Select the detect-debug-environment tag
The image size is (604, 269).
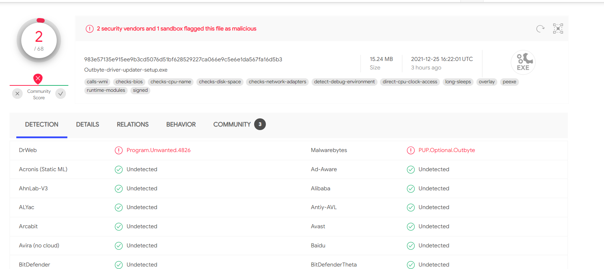(x=345, y=82)
